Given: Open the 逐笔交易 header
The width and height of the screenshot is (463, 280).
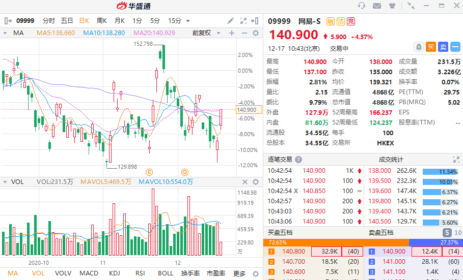Looking at the screenshot, I should (x=280, y=160).
